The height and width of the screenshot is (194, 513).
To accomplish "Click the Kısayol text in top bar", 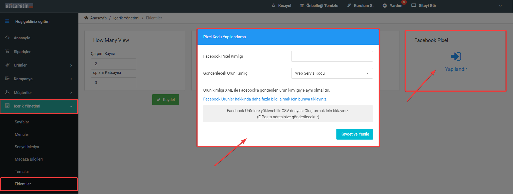I will (x=285, y=6).
